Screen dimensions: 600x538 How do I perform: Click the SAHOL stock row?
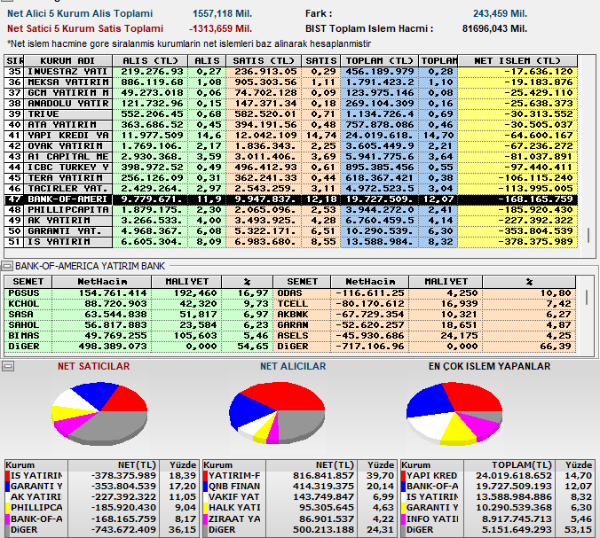click(138, 325)
